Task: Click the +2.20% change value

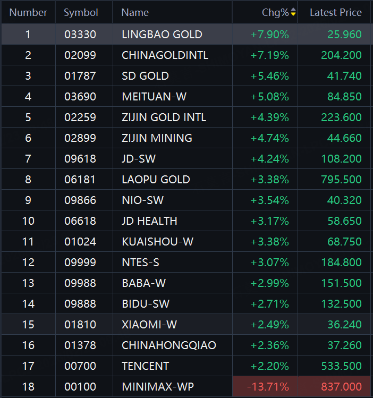Action: (x=269, y=366)
